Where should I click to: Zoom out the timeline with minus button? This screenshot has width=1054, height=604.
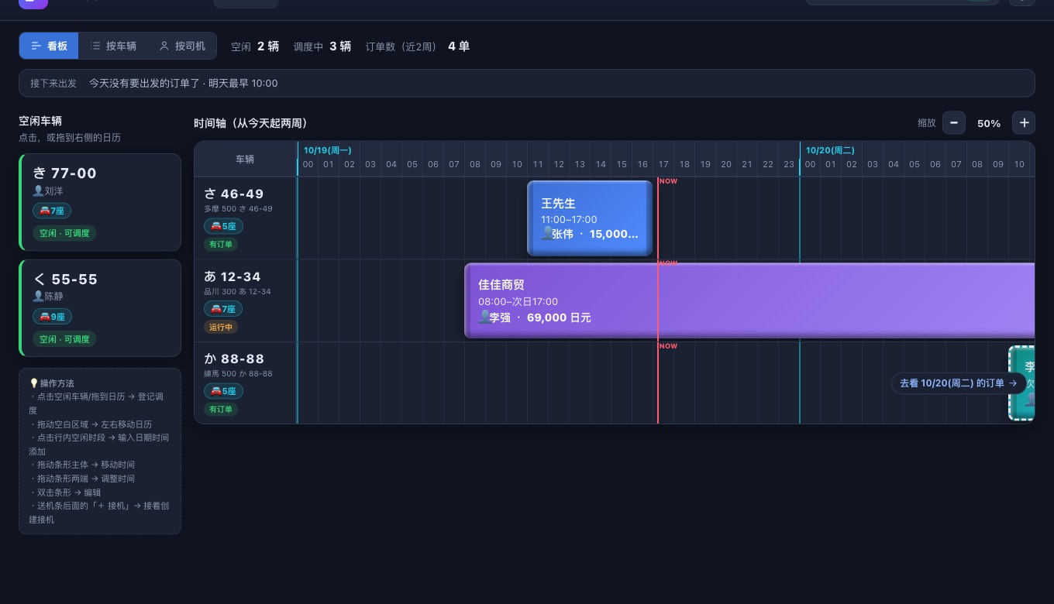coord(954,123)
